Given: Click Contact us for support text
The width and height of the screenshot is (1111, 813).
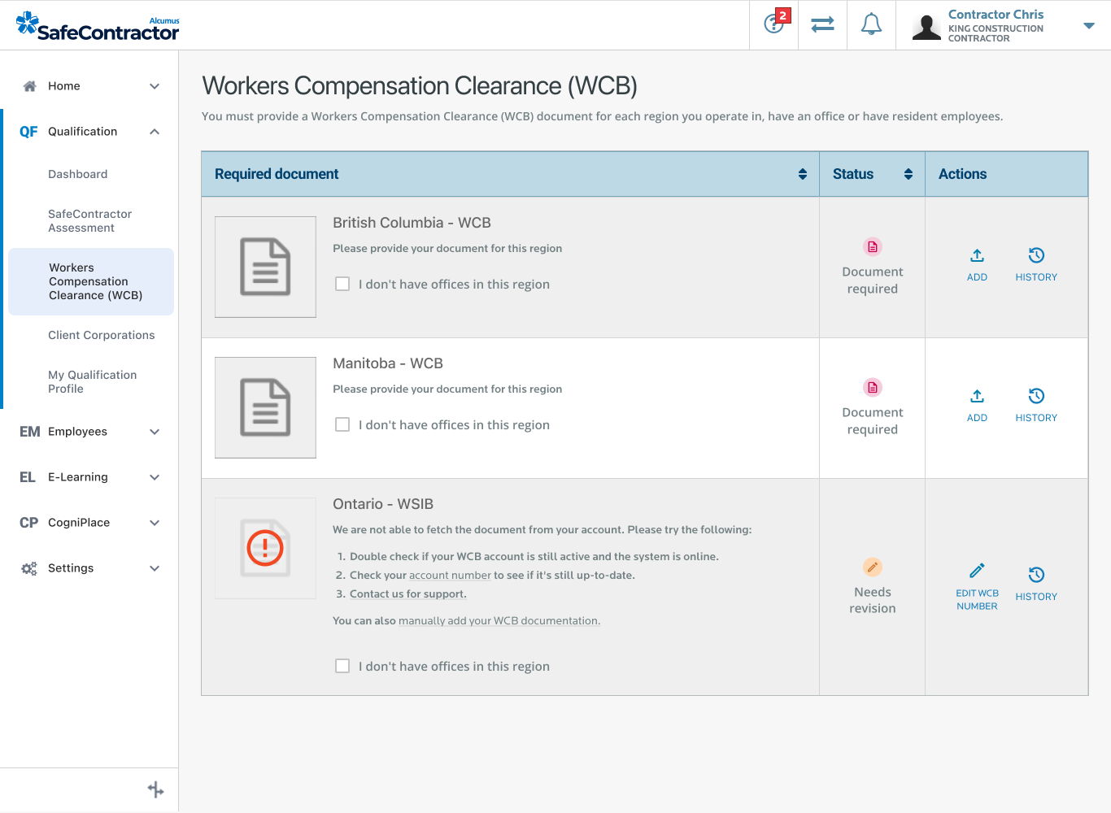Looking at the screenshot, I should pyautogui.click(x=408, y=593).
